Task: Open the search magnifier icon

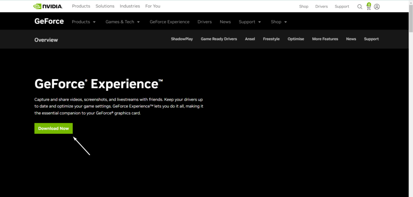Action: tap(359, 6)
